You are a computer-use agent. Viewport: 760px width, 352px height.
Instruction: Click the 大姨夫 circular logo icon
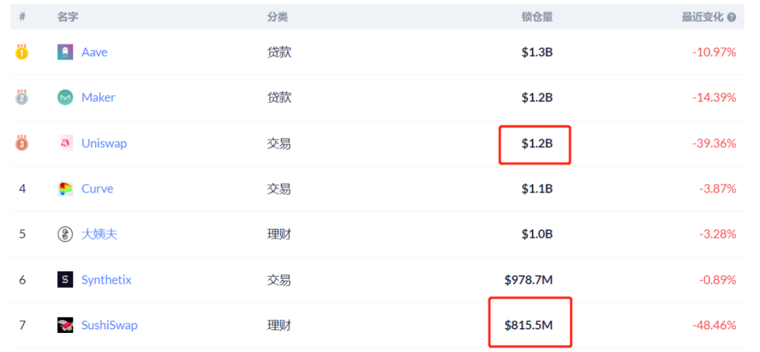pos(65,234)
